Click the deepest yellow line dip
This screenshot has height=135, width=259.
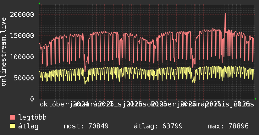click(x=85, y=84)
